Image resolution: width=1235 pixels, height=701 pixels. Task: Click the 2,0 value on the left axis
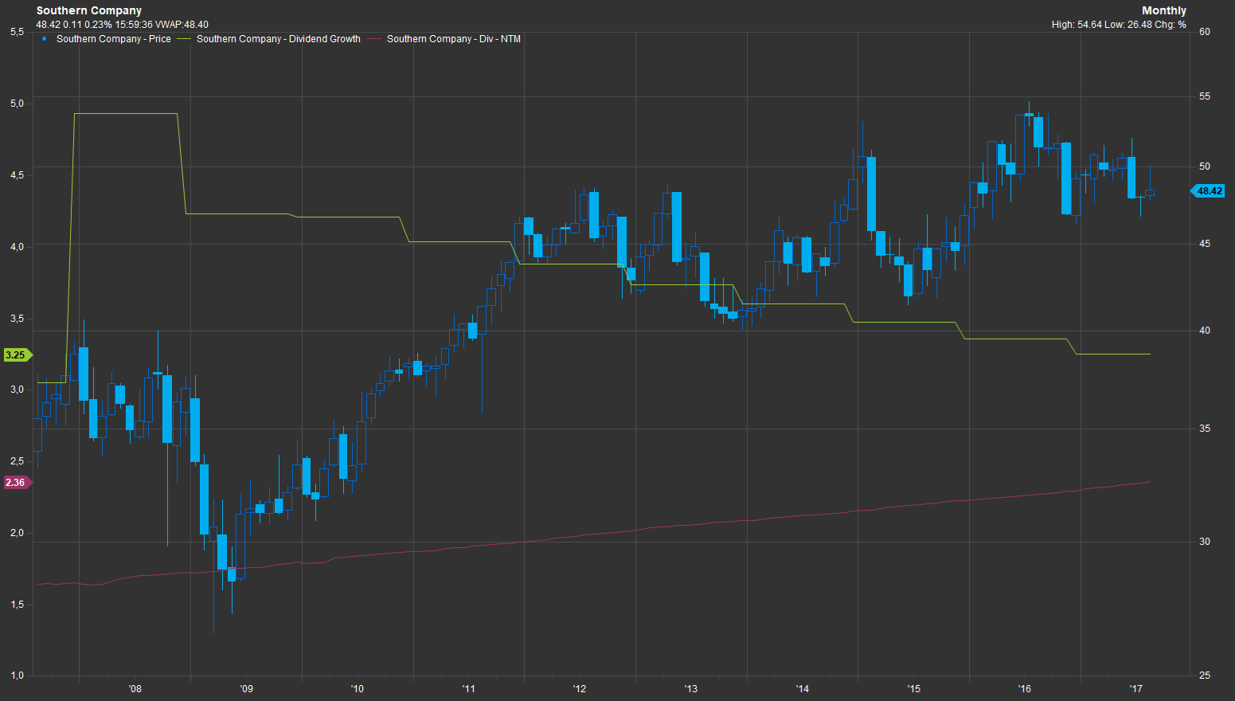17,533
